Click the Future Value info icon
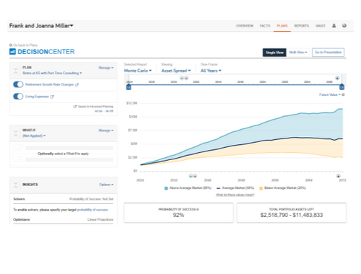The height and width of the screenshot is (274, 361). (343, 94)
